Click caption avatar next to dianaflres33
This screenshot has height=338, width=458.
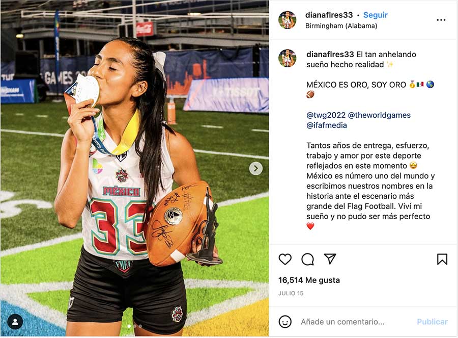tap(287, 58)
